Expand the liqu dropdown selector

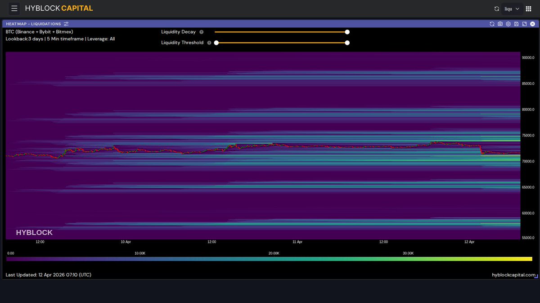click(512, 9)
